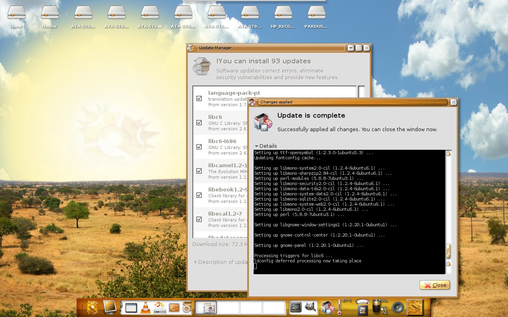Click the terminal output scrollbar thumb
The width and height of the screenshot is (508, 317).
[x=448, y=251]
